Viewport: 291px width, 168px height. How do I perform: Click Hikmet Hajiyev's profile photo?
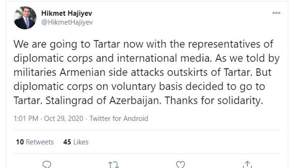pyautogui.click(x=25, y=18)
